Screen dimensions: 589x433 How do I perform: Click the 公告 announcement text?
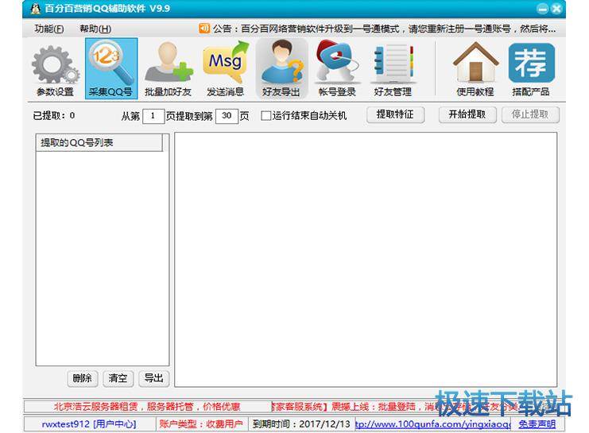coord(384,29)
